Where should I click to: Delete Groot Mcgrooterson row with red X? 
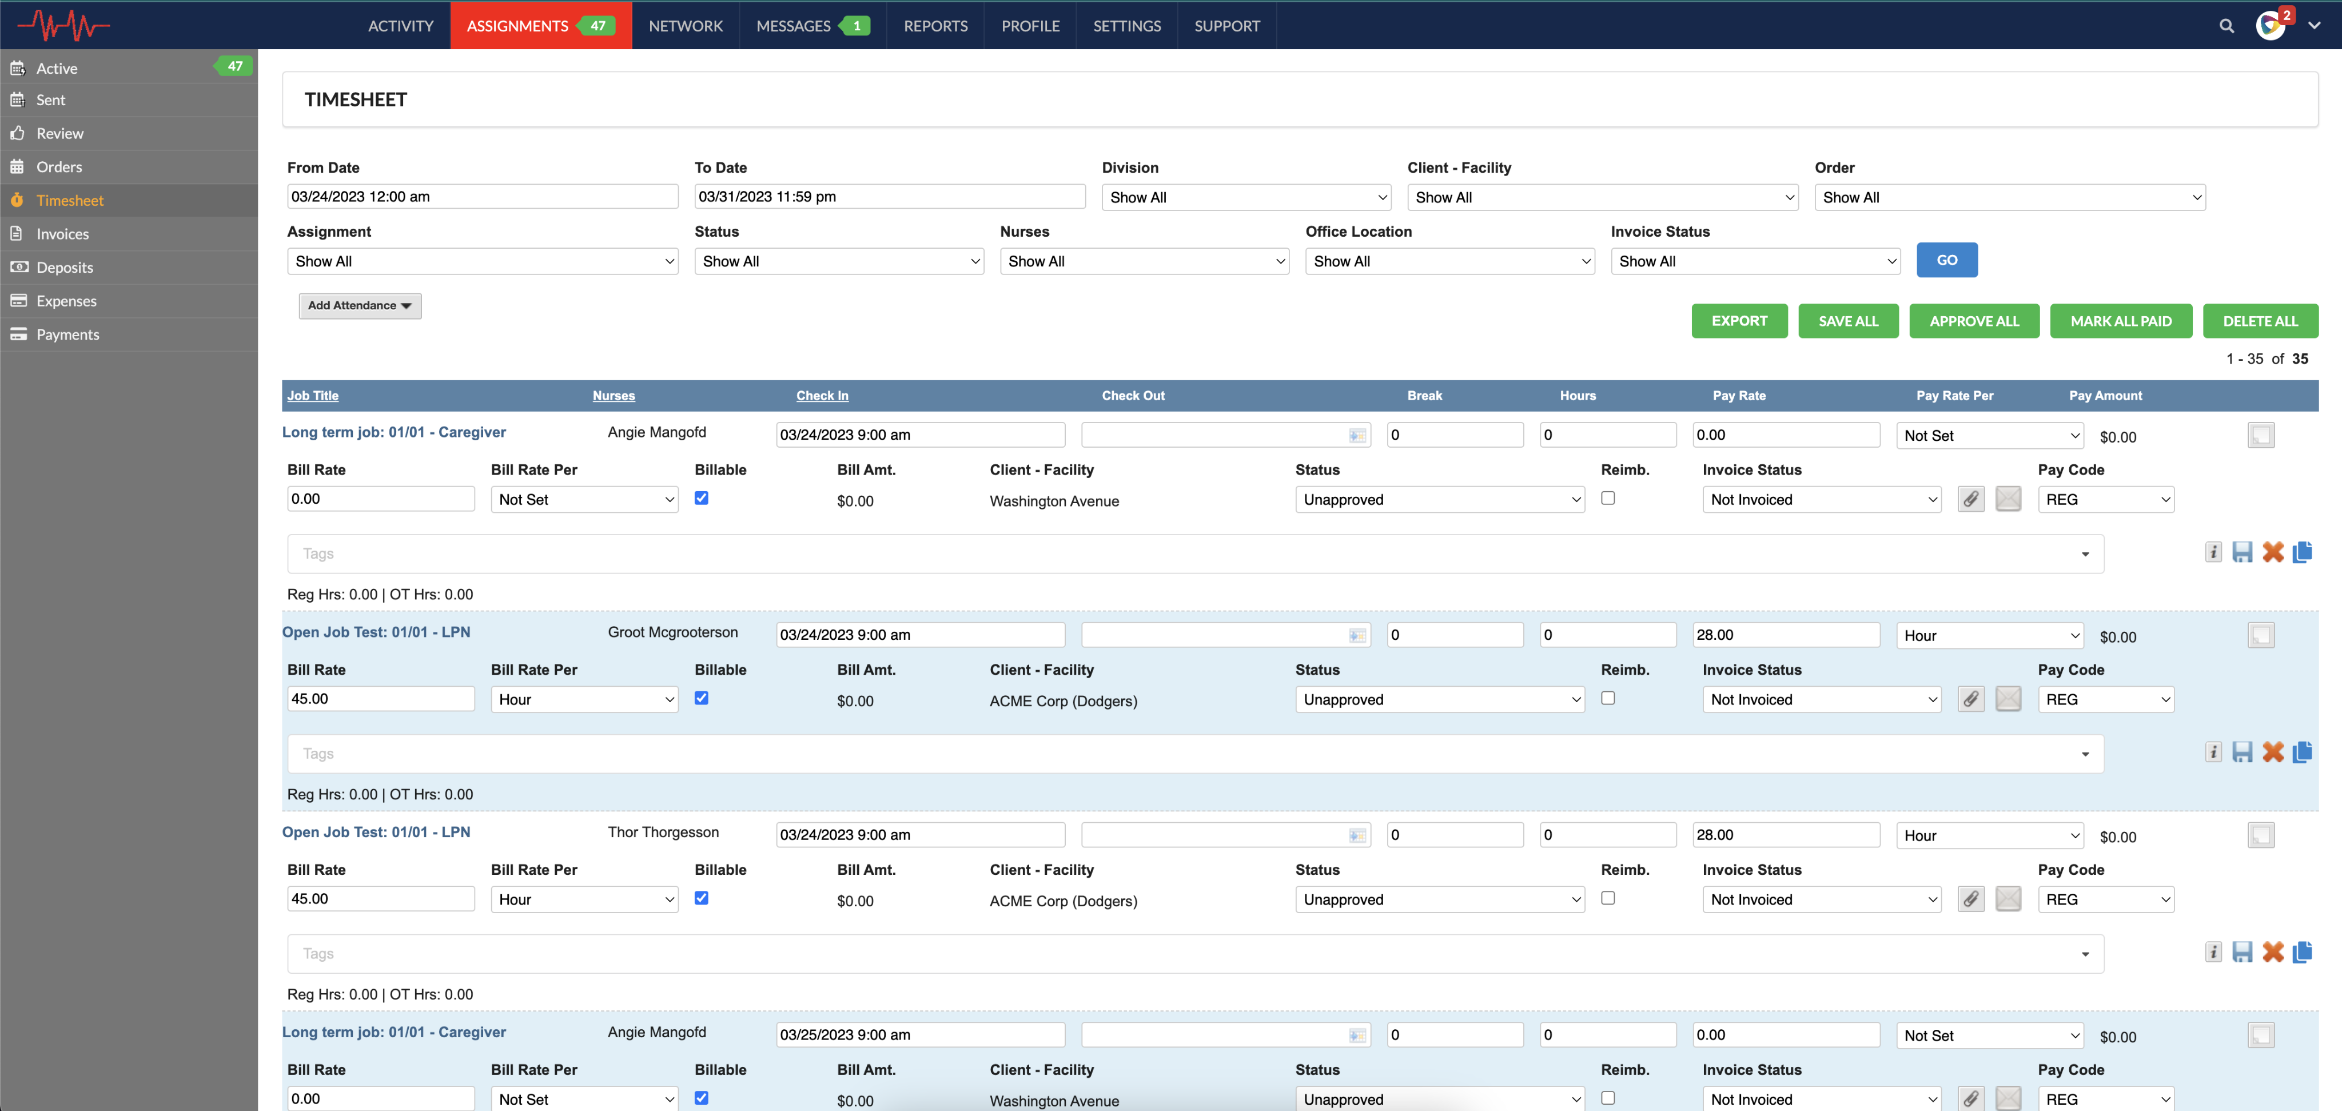[2273, 752]
